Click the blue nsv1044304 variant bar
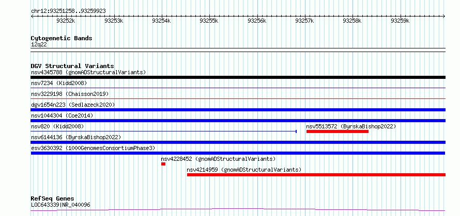The width and height of the screenshot is (460, 216). tap(238, 121)
